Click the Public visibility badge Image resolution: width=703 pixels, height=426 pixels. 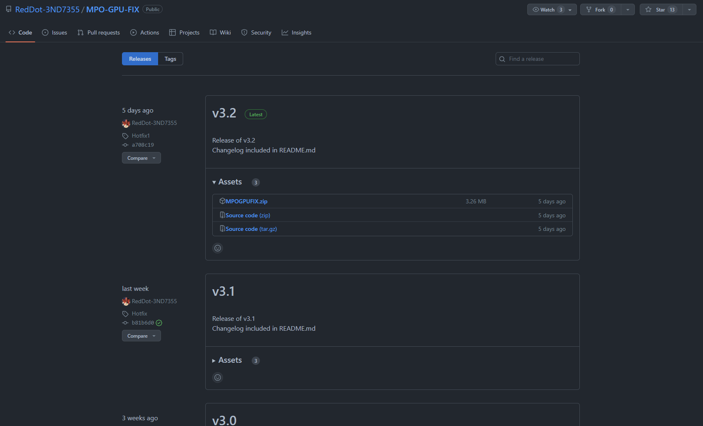click(152, 9)
